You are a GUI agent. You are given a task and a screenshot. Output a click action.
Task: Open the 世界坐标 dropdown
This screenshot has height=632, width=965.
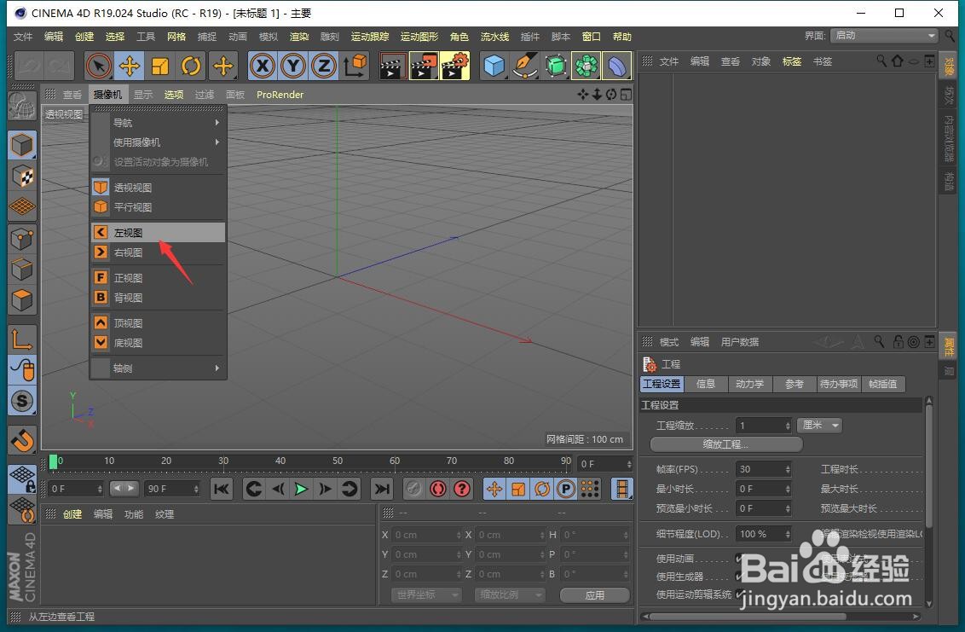point(426,595)
